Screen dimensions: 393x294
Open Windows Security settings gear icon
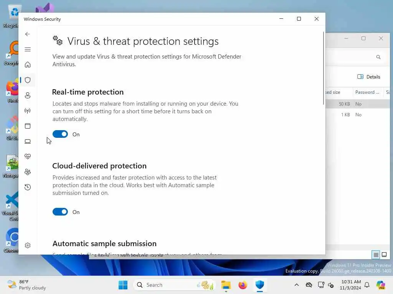click(28, 245)
